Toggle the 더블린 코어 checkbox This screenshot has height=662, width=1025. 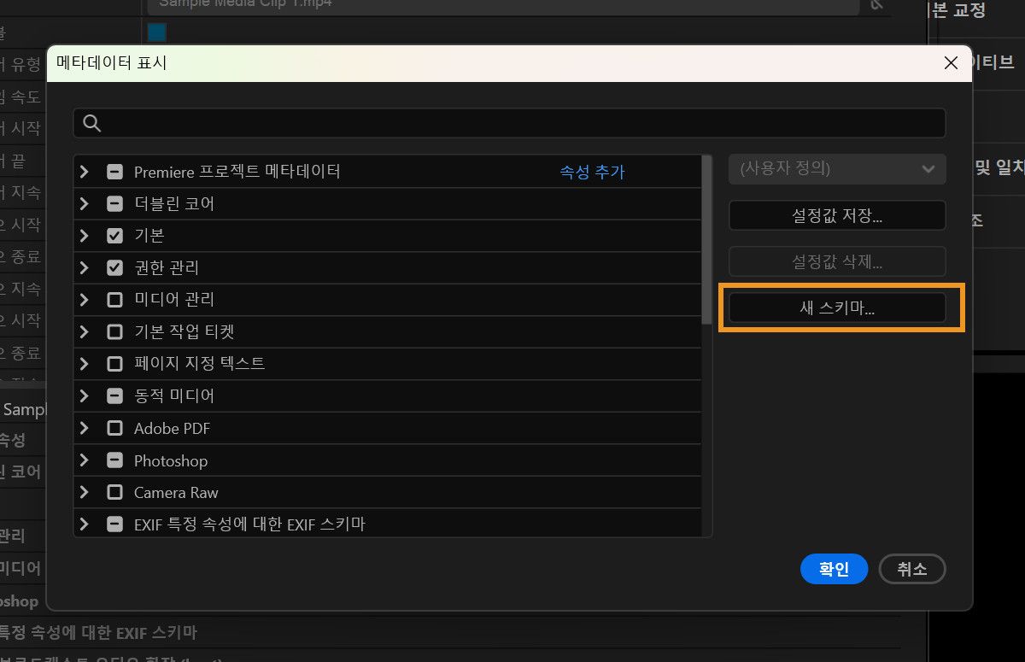114,204
